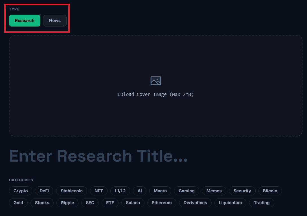The width and height of the screenshot is (307, 216).
Task: Choose the Solana category chip
Action: coord(133,203)
